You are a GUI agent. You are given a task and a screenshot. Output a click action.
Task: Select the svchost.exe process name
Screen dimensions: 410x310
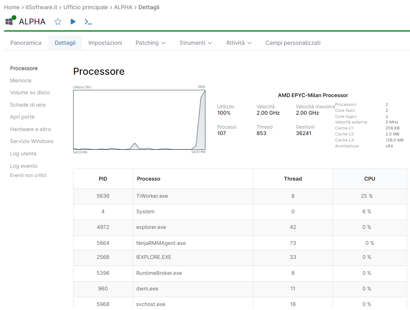(151, 304)
